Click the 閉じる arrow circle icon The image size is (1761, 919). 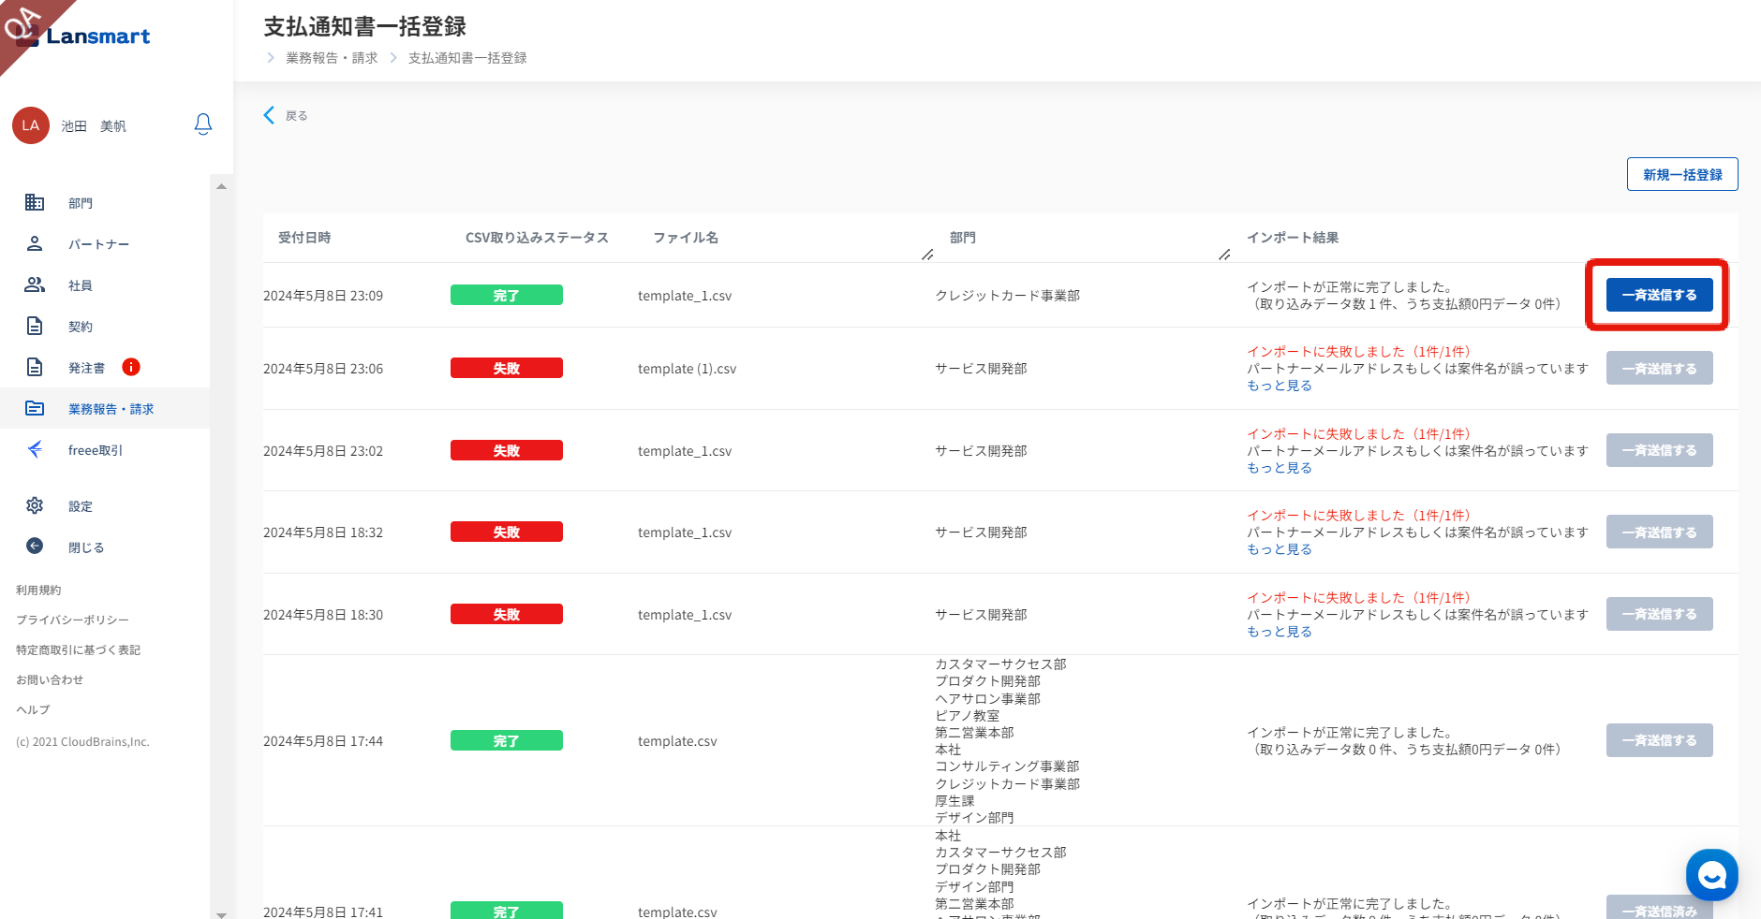[35, 547]
